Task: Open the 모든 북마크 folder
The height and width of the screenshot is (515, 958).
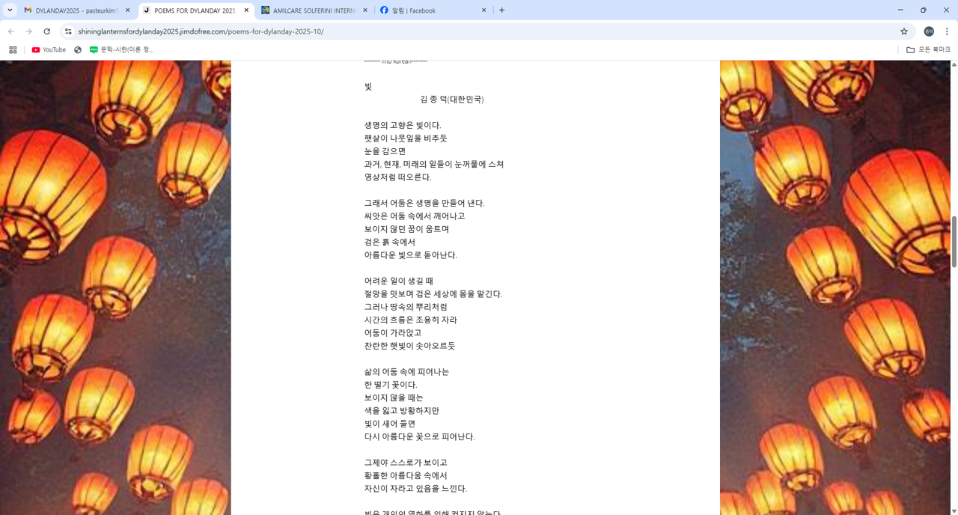Action: pyautogui.click(x=928, y=50)
